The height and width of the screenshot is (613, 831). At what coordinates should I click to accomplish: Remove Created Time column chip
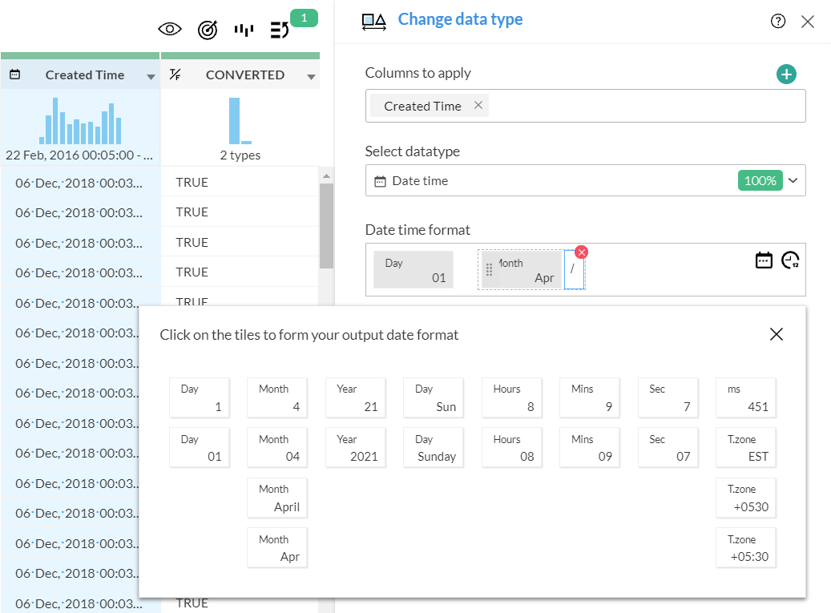click(x=478, y=105)
